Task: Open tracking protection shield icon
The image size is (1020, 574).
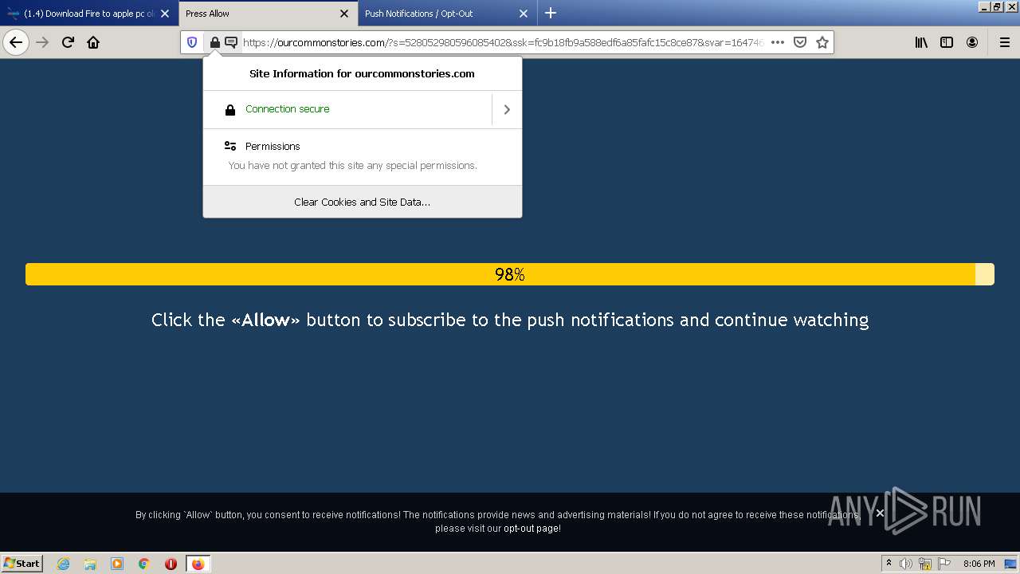Action: click(x=192, y=42)
